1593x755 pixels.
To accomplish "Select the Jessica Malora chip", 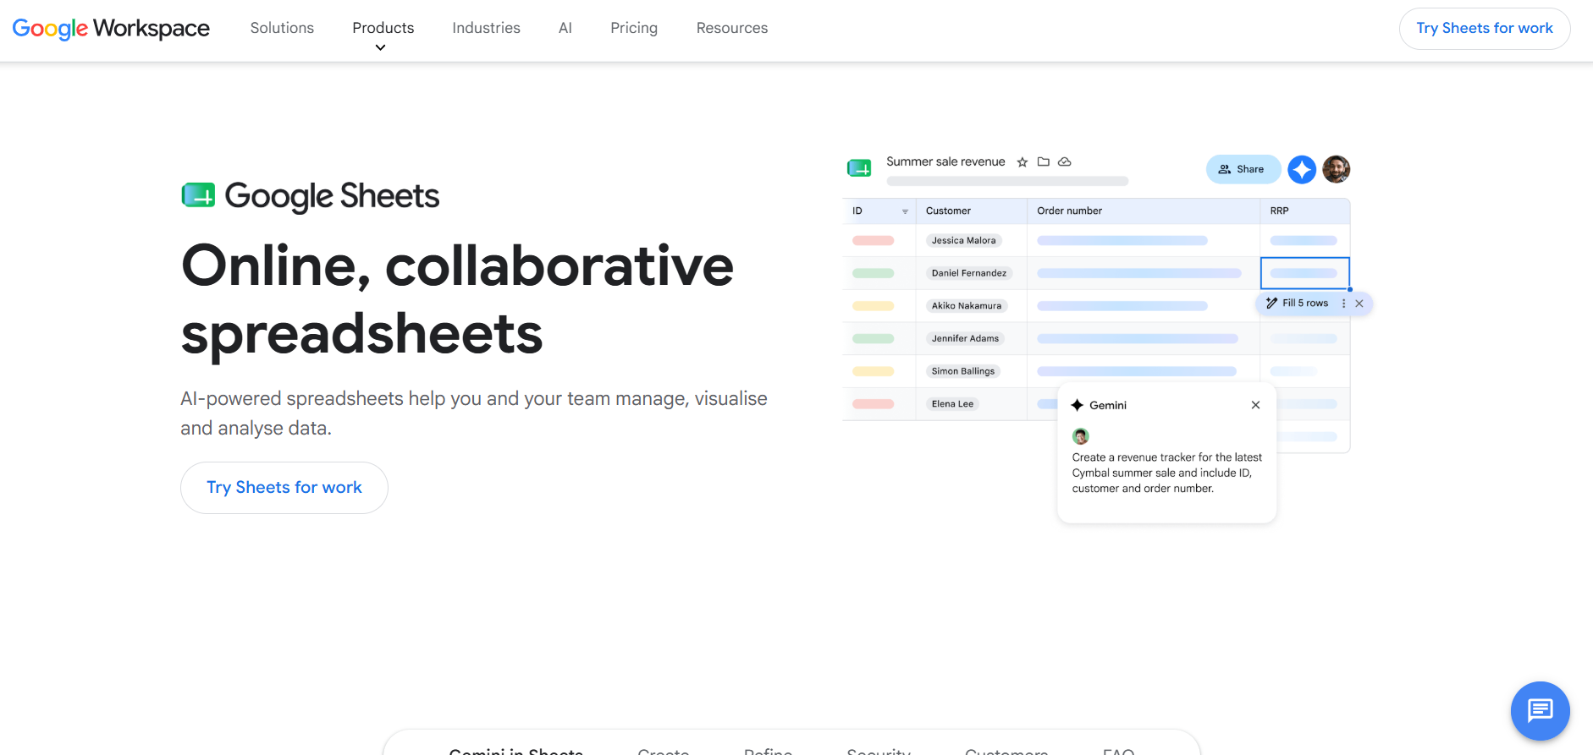I will tap(964, 240).
